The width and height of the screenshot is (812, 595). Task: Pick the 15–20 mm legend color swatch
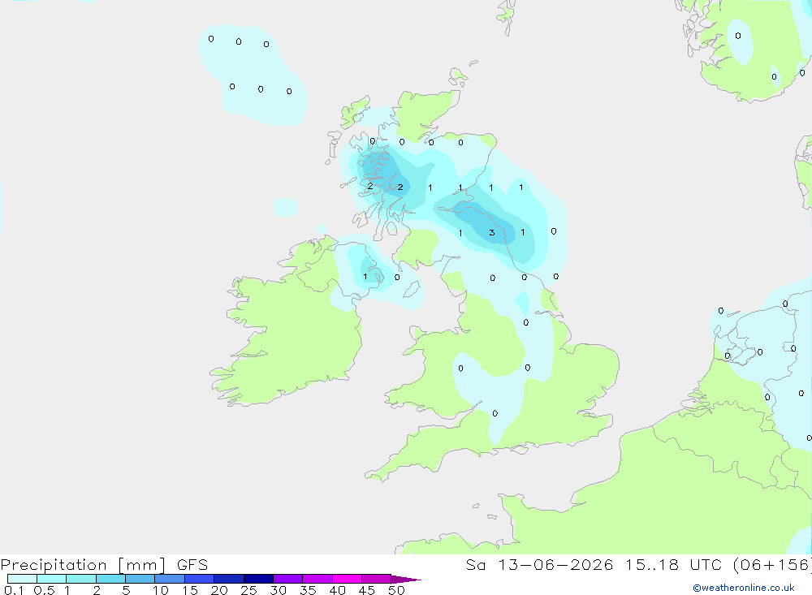[200, 579]
